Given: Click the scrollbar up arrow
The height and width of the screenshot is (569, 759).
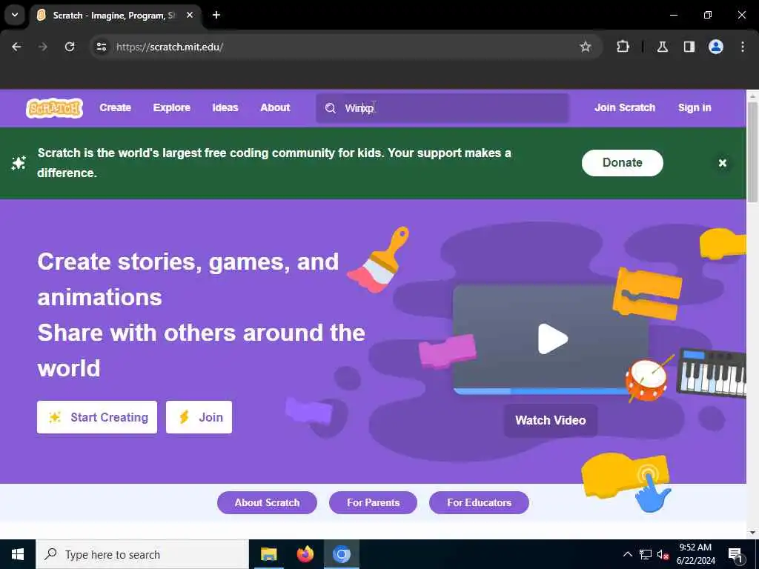Looking at the screenshot, I should 753,96.
